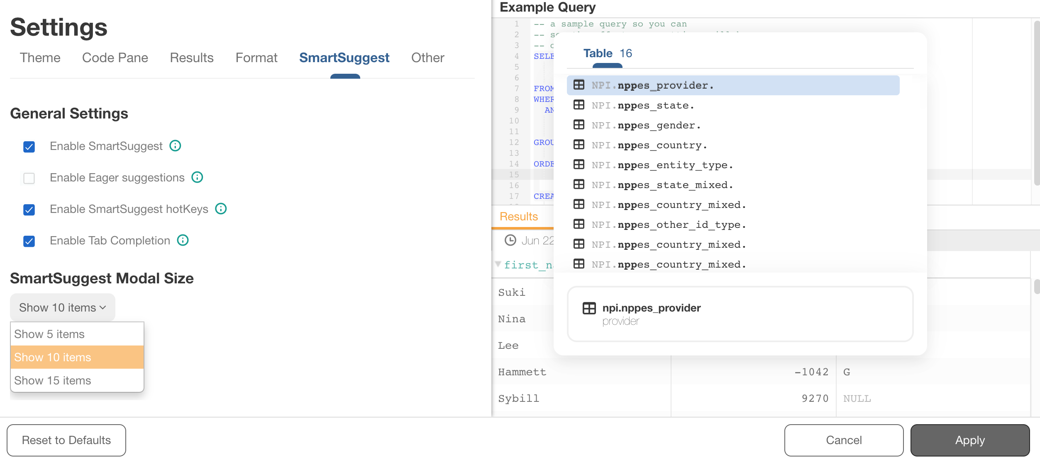Select NPI.nppes_entity_type. suggestion row

pyautogui.click(x=733, y=165)
